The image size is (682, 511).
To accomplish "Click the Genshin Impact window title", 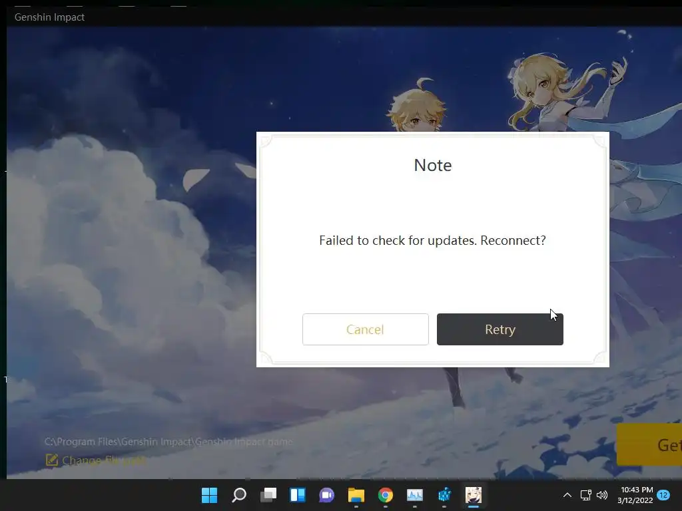I will tap(49, 17).
